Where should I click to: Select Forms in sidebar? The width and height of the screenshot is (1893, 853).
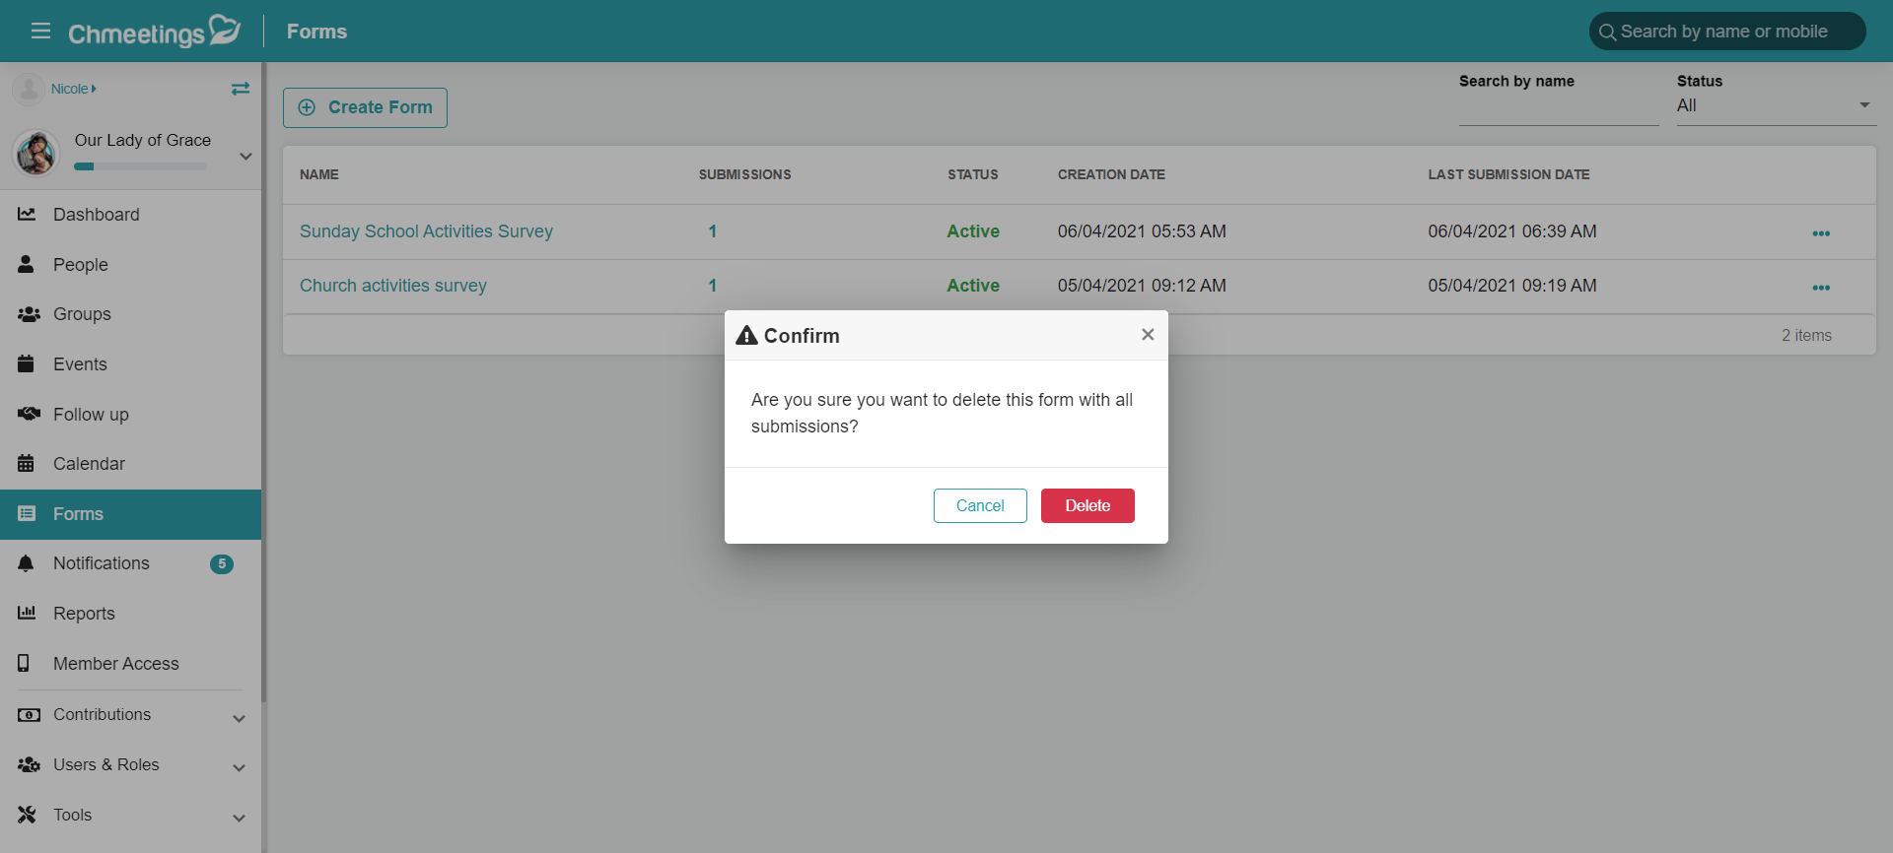pos(130,513)
